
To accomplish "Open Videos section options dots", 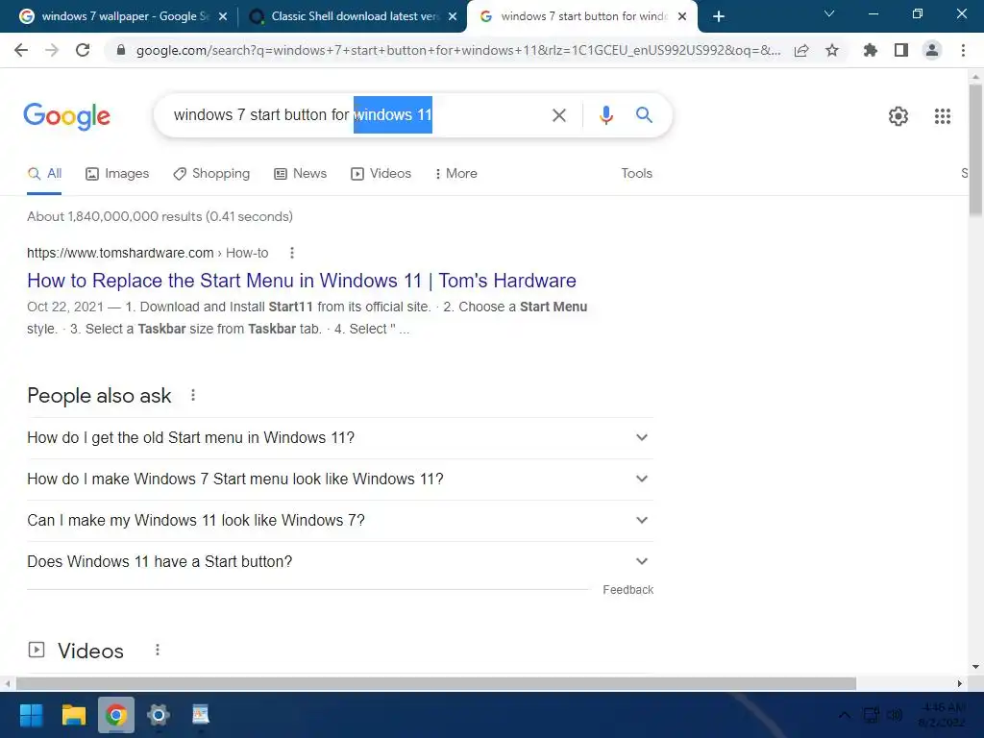I will pyautogui.click(x=158, y=651).
